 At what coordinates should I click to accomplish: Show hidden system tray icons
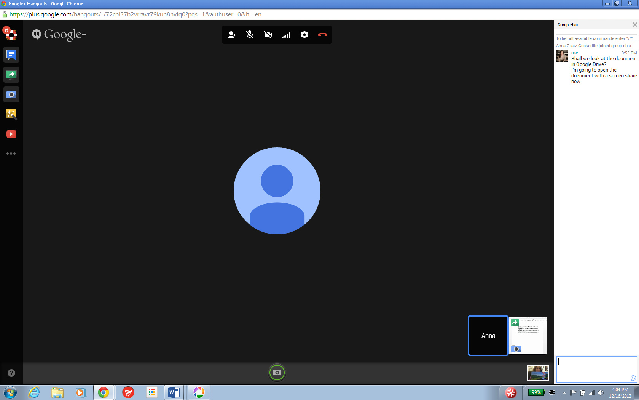564,393
